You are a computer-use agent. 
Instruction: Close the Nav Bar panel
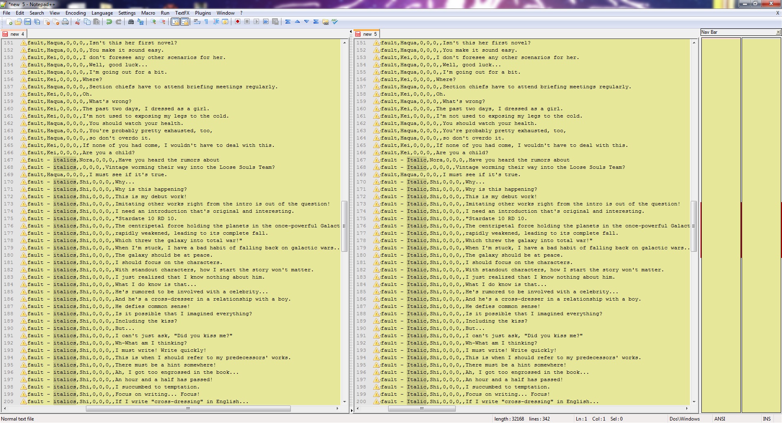tap(778, 32)
